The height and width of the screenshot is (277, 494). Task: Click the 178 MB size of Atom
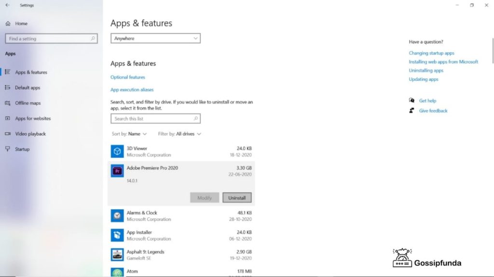click(245, 271)
